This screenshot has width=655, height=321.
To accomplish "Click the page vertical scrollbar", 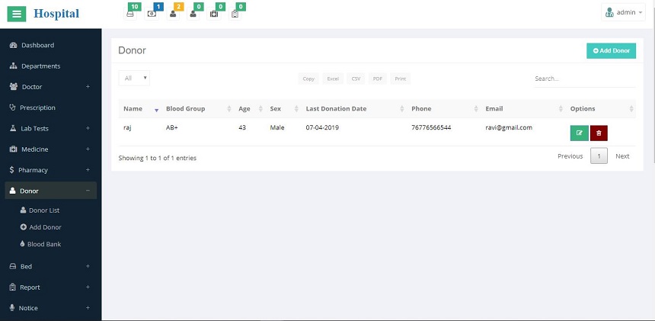I will (x=653, y=96).
